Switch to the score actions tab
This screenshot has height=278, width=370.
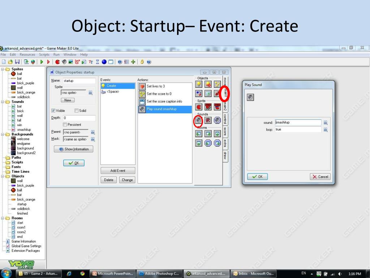(x=225, y=131)
